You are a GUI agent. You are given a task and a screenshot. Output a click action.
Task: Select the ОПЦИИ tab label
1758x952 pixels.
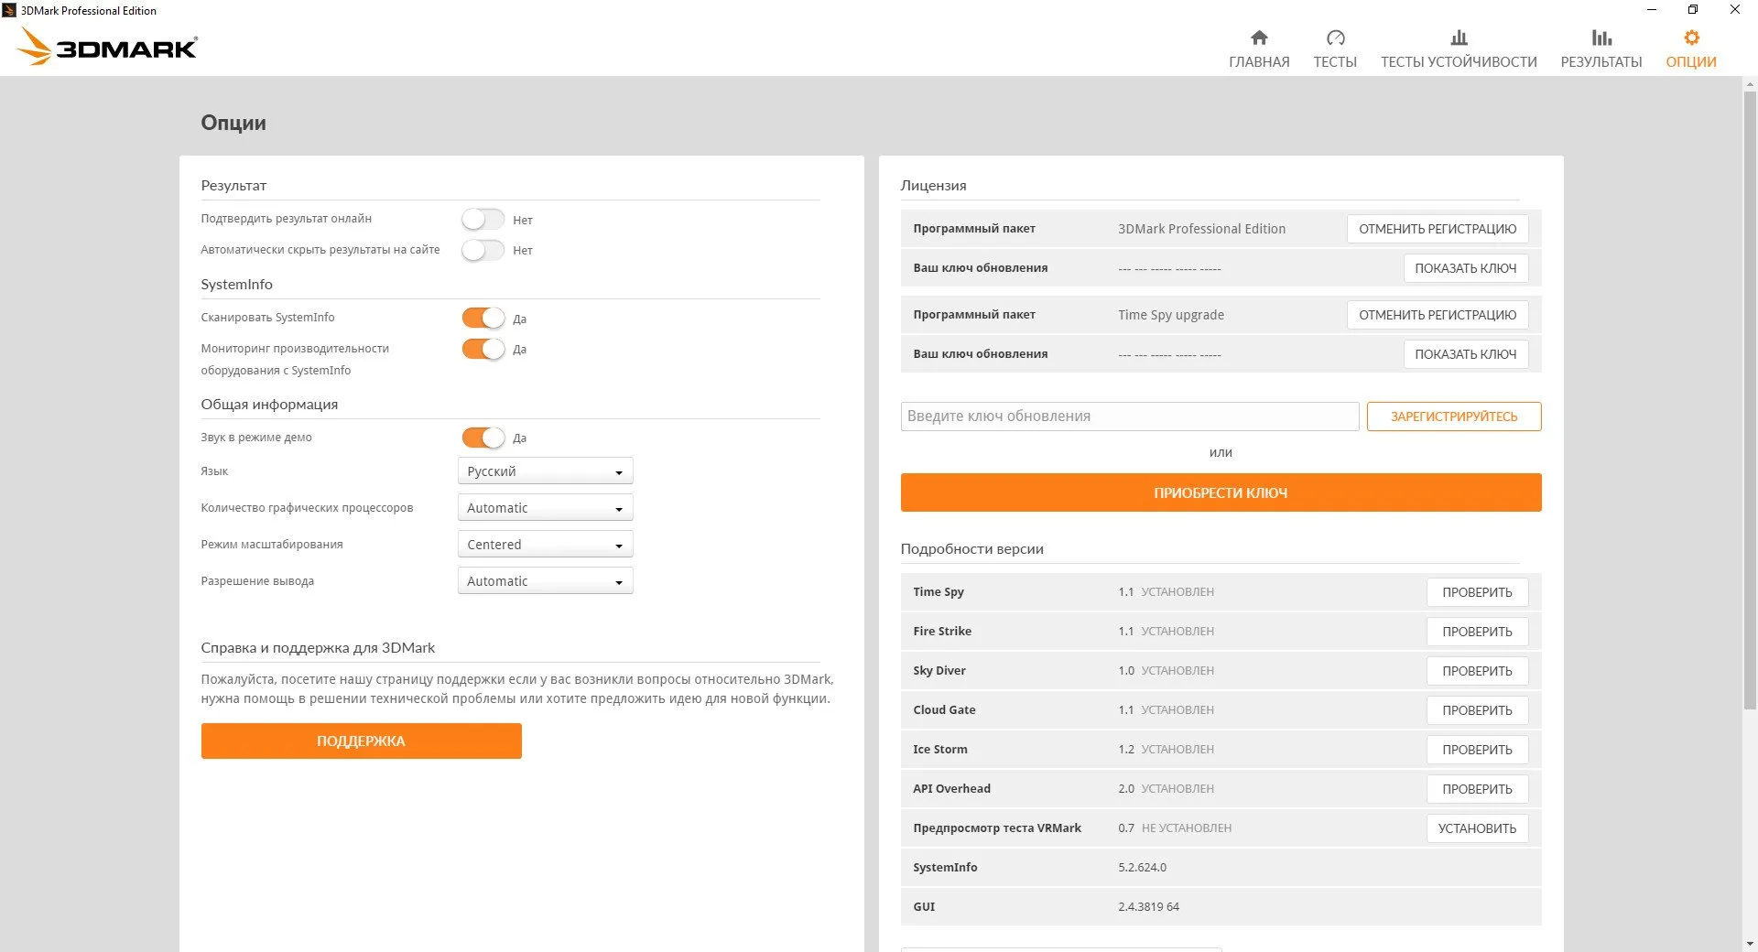(1691, 61)
